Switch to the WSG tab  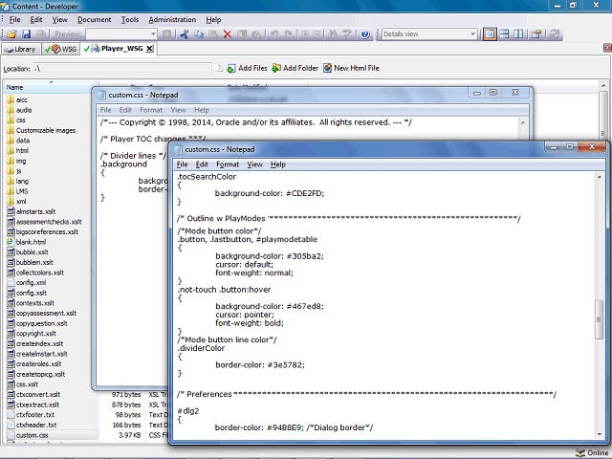click(61, 49)
